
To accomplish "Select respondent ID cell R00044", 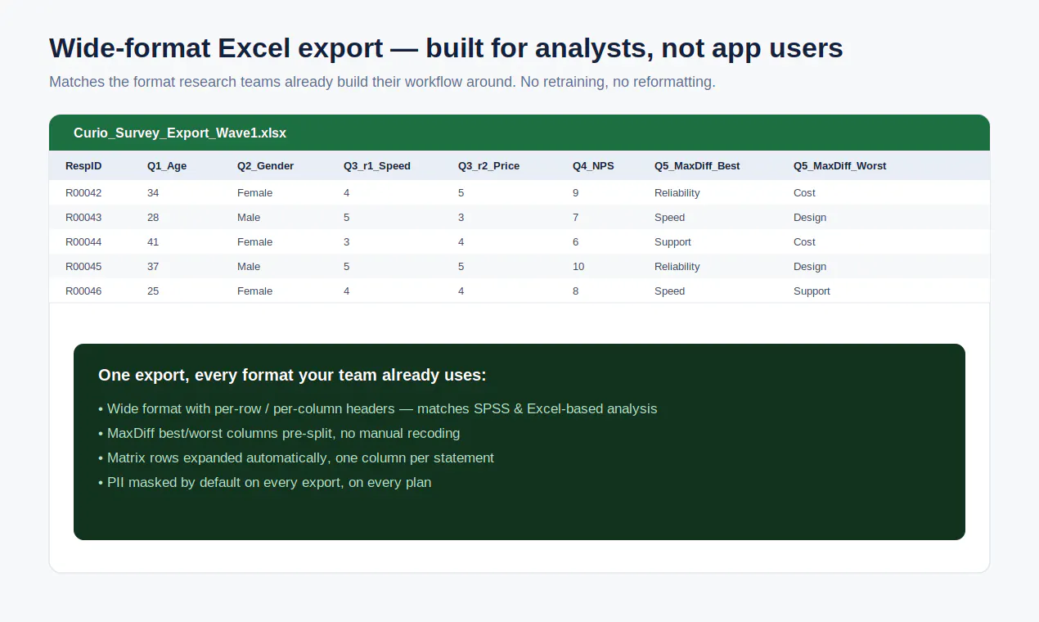I will click(83, 241).
